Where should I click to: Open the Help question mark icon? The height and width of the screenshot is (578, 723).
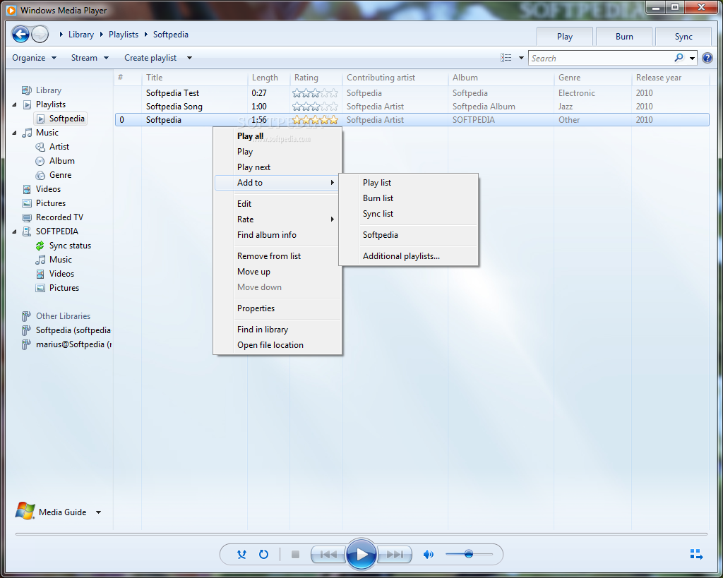[x=707, y=58]
